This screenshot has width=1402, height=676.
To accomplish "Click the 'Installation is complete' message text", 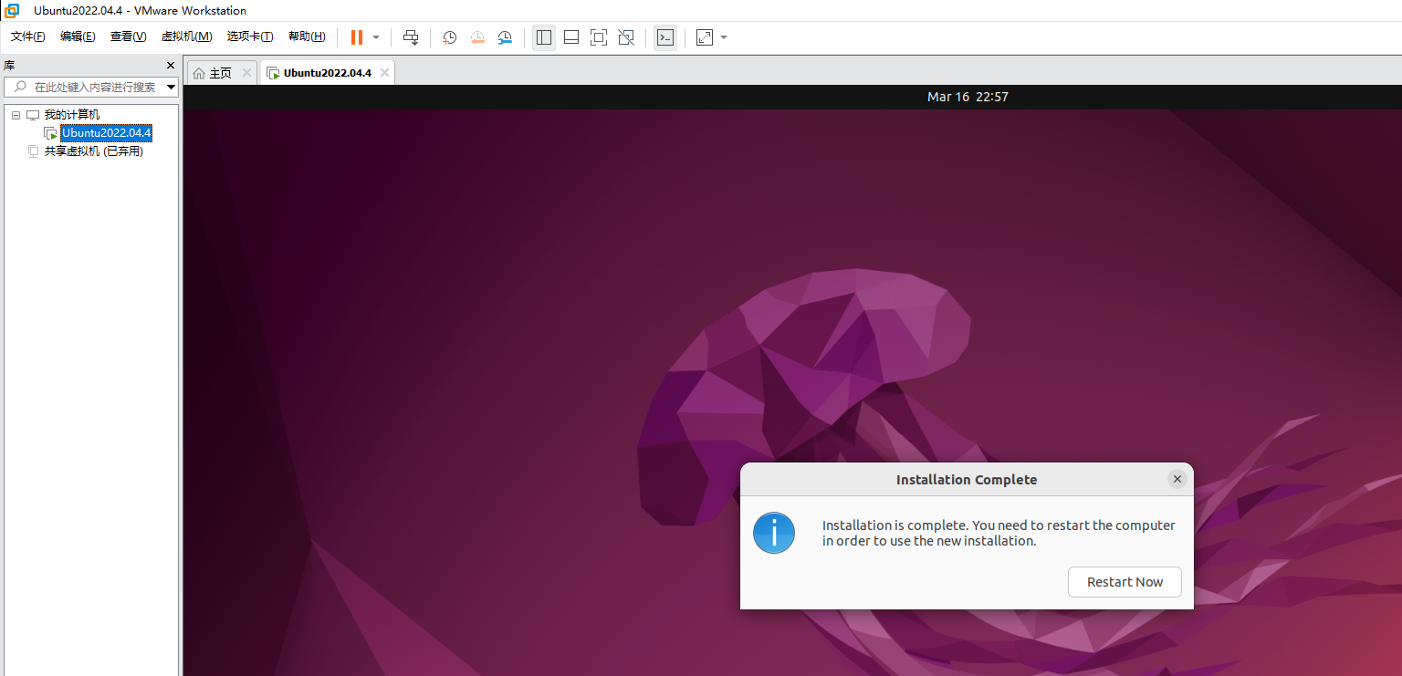I will (999, 533).
